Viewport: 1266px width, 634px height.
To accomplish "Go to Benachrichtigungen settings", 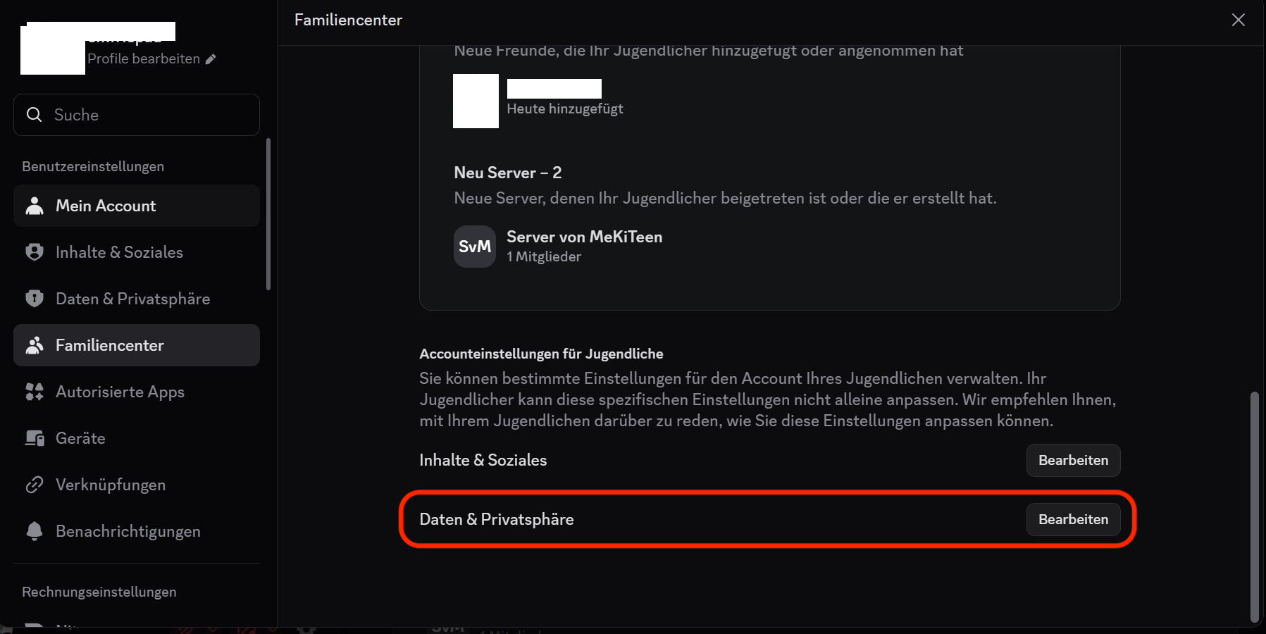I will pyautogui.click(x=128, y=531).
